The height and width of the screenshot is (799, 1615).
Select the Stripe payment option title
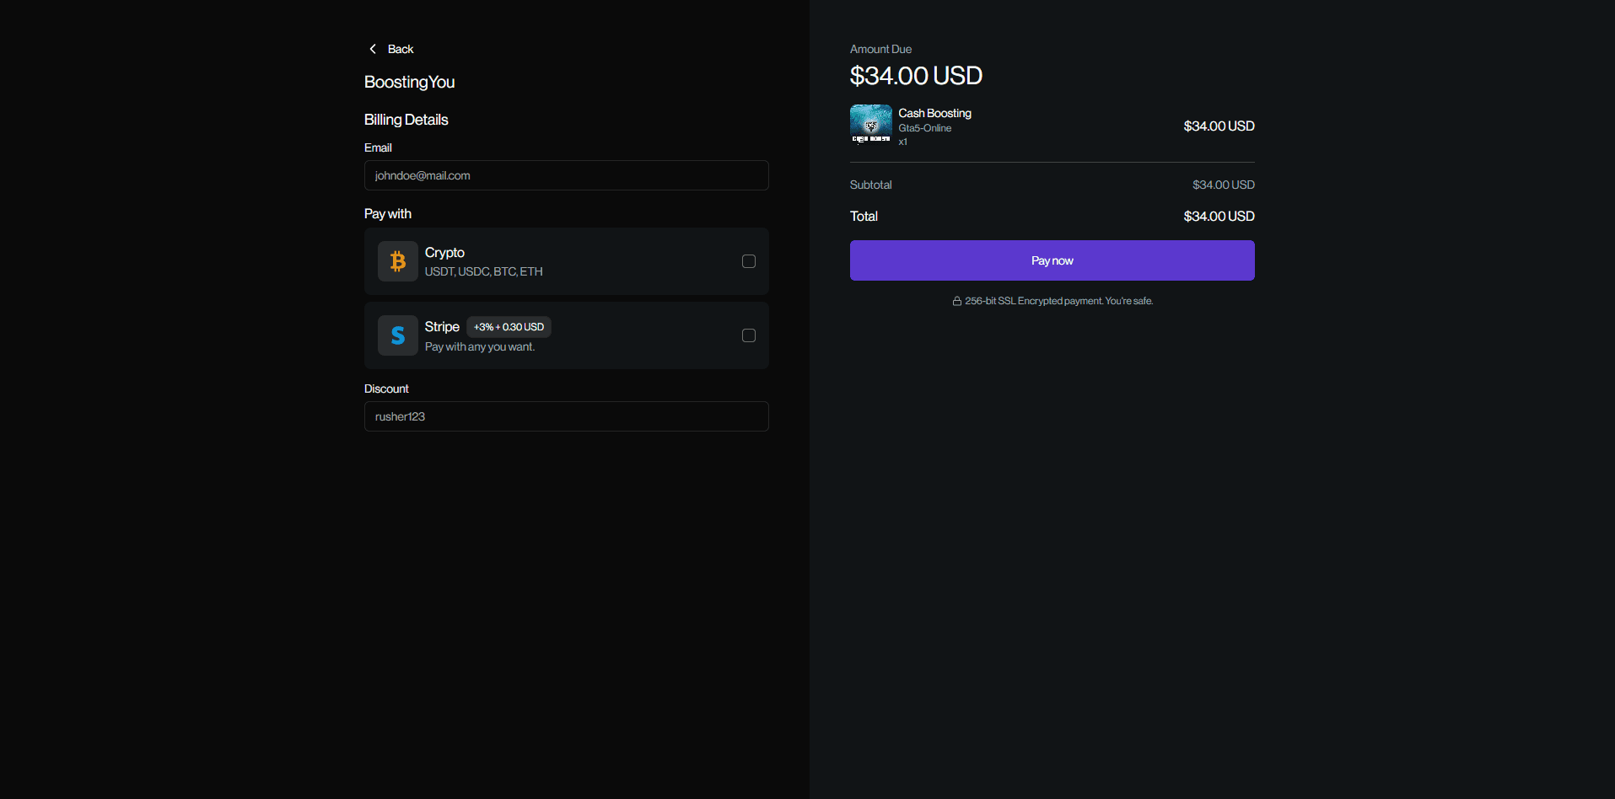442,327
